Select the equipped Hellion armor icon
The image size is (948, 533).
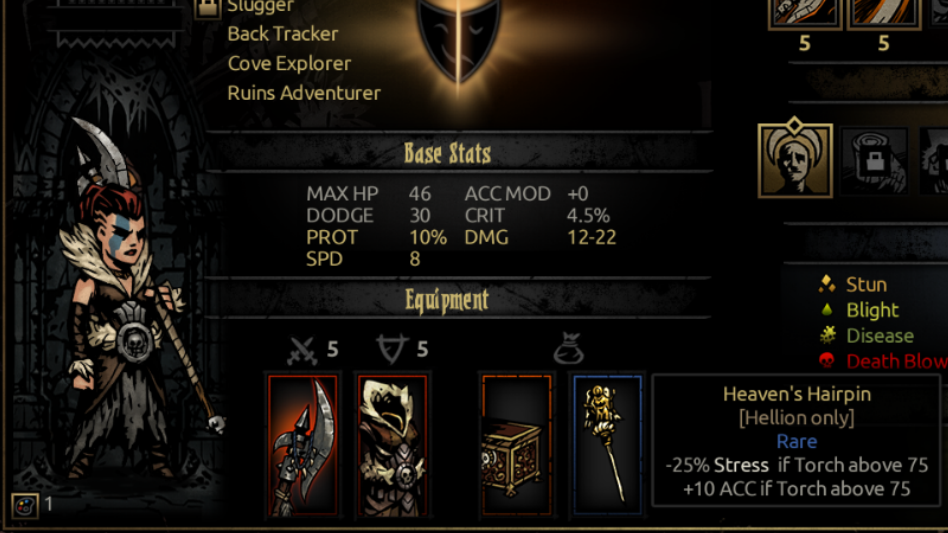tap(392, 445)
